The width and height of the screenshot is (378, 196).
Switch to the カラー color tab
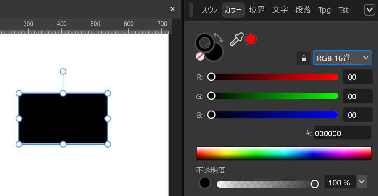(x=233, y=10)
